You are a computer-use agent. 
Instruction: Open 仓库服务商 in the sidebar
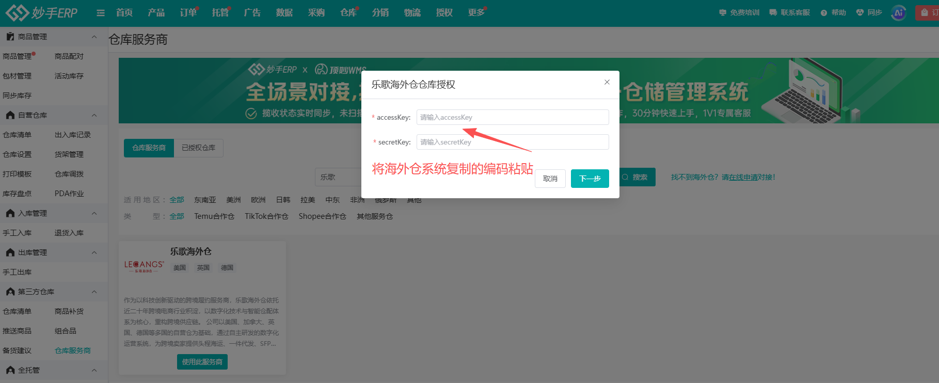73,350
